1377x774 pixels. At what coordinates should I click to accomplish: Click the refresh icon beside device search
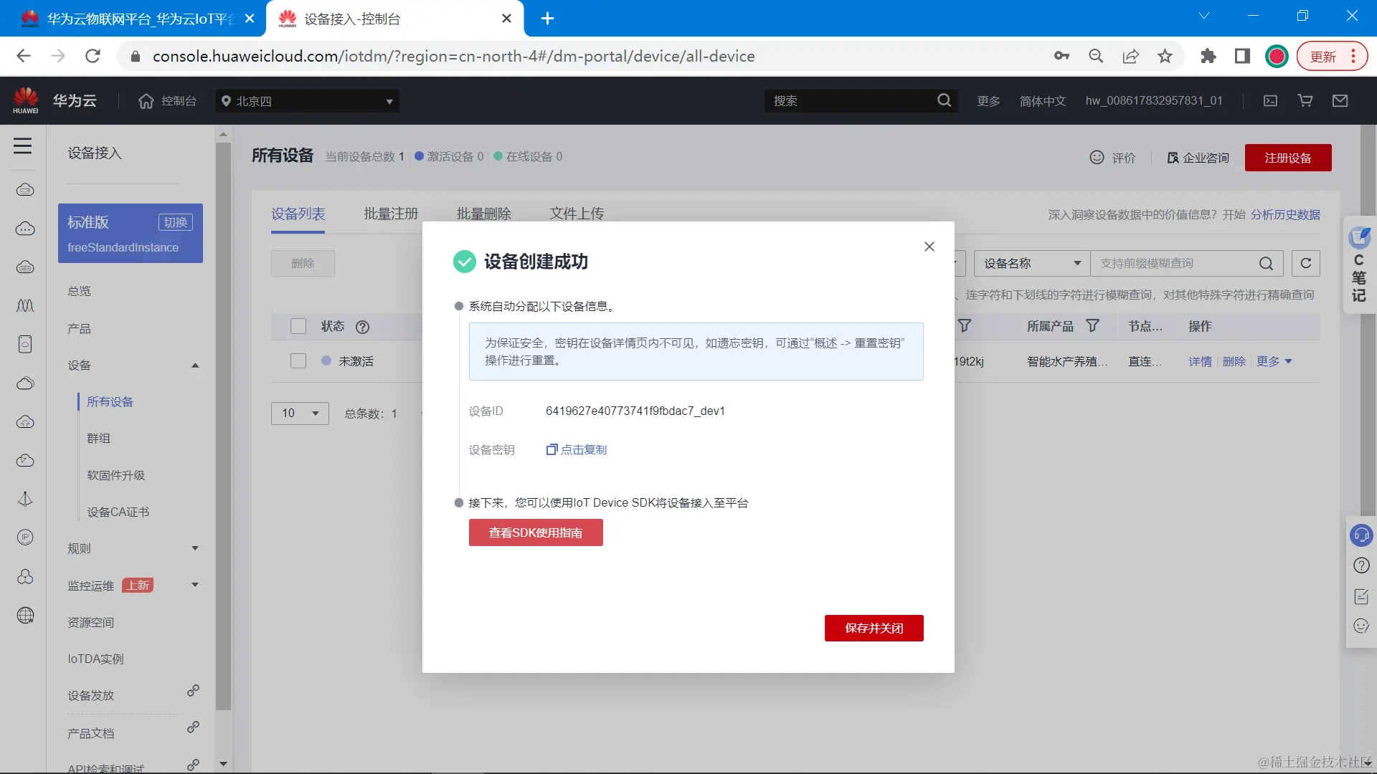coord(1305,263)
